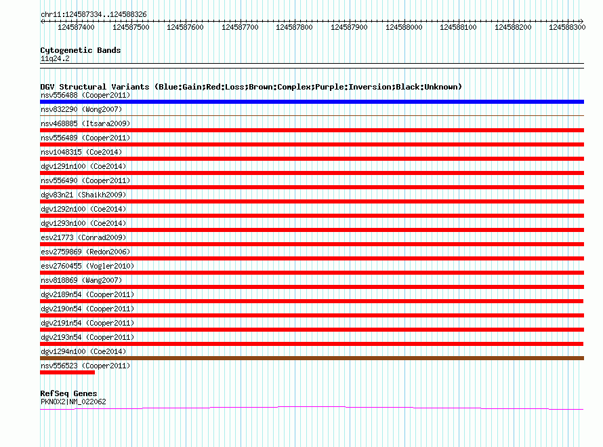Select dgv2193n54 (Cooper2011) label

click(x=87, y=337)
